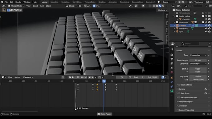Image resolution: width=212 pixels, height=119 pixels.
Task: Open the viewport Options dropdown
Action: click(x=162, y=10)
